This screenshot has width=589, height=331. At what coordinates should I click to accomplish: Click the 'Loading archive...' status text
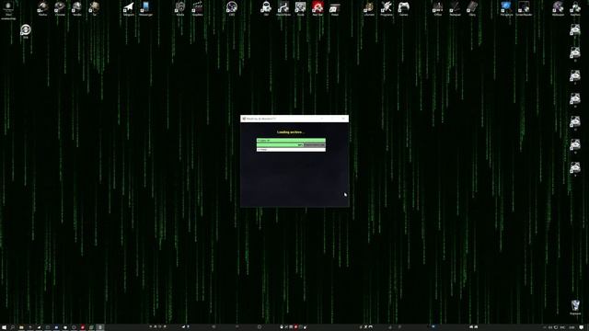coord(291,132)
